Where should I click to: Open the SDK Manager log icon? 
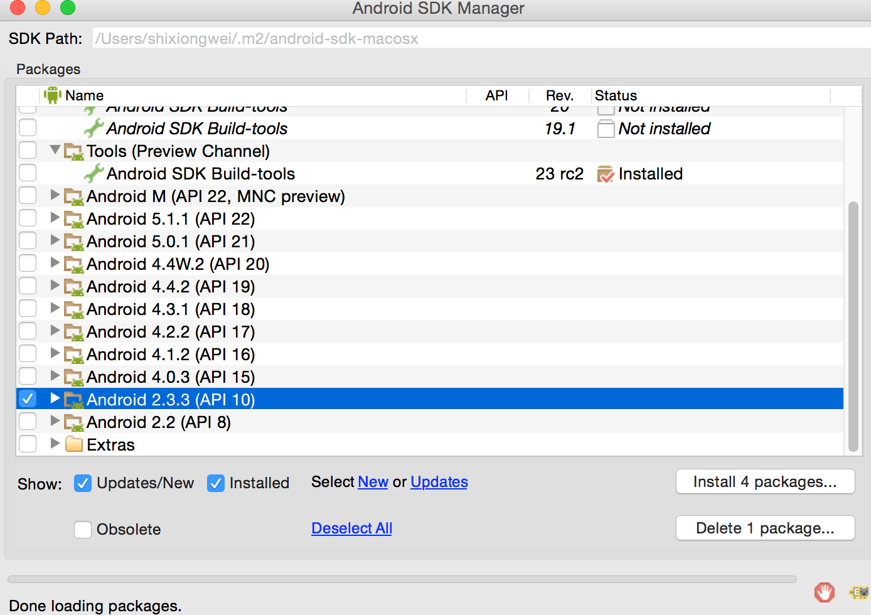click(x=859, y=592)
